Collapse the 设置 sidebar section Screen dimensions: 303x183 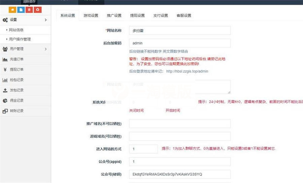[x=25, y=20]
